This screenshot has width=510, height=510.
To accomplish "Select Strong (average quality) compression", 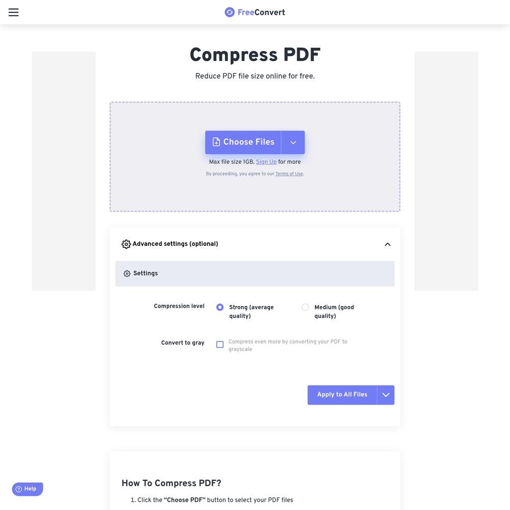I will [x=220, y=307].
